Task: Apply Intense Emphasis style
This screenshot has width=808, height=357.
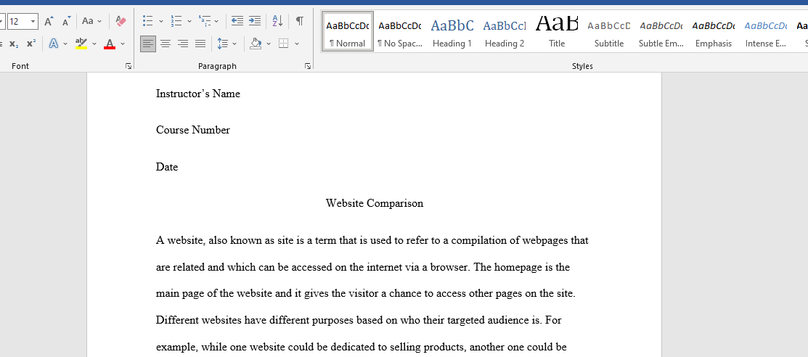Action: [x=766, y=32]
